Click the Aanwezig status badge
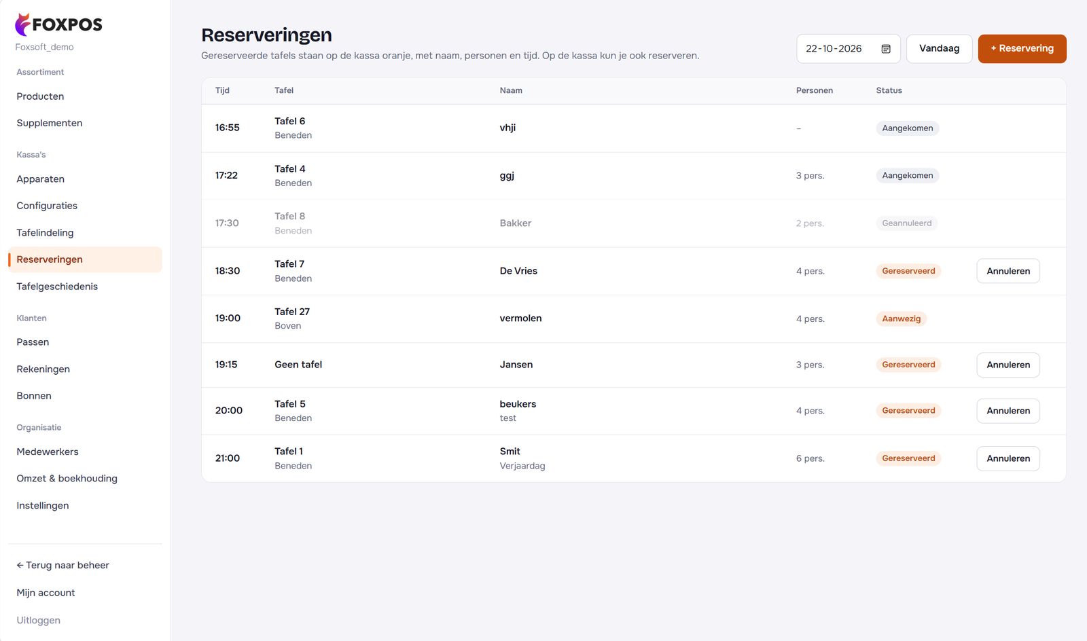The height and width of the screenshot is (641, 1087). [902, 319]
